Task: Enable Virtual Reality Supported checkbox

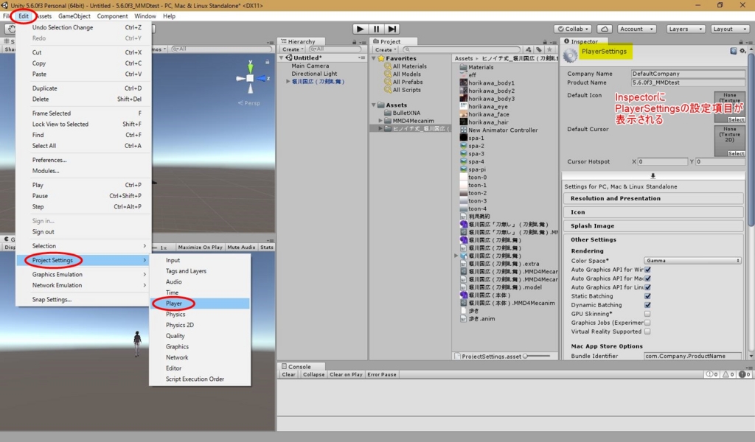Action: (x=647, y=331)
